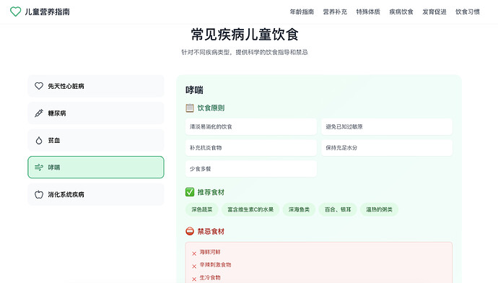Click the 温热的粥类 food tag

pyautogui.click(x=379, y=209)
